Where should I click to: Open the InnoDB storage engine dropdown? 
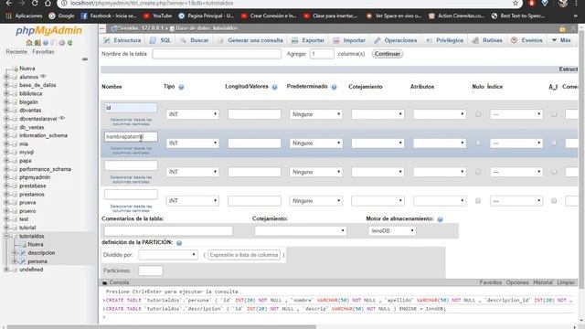click(392, 231)
